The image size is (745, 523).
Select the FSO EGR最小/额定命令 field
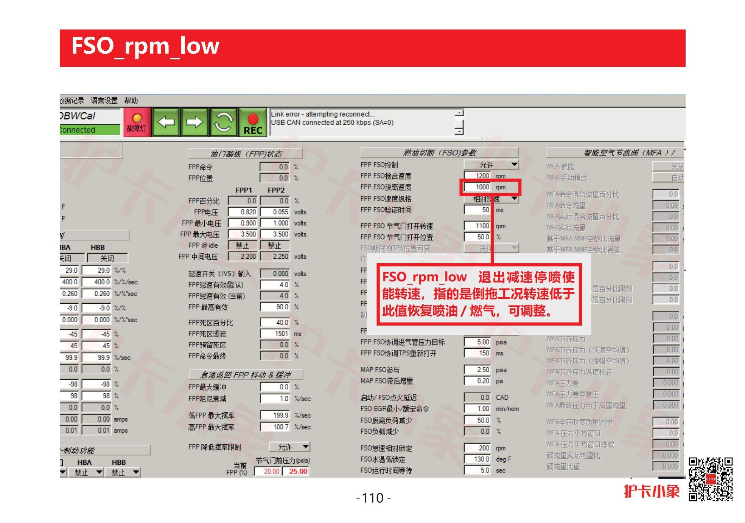pyautogui.click(x=477, y=408)
